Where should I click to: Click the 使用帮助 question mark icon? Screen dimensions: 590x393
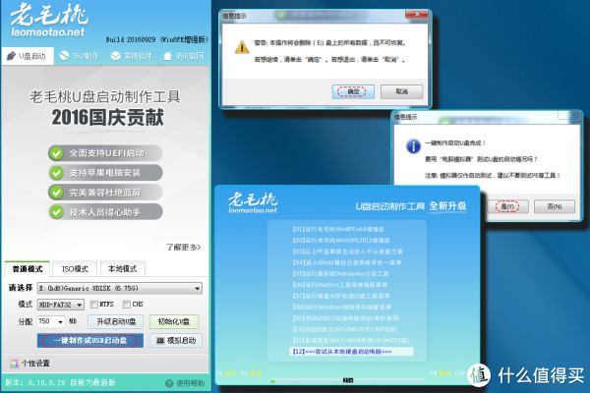point(169,383)
